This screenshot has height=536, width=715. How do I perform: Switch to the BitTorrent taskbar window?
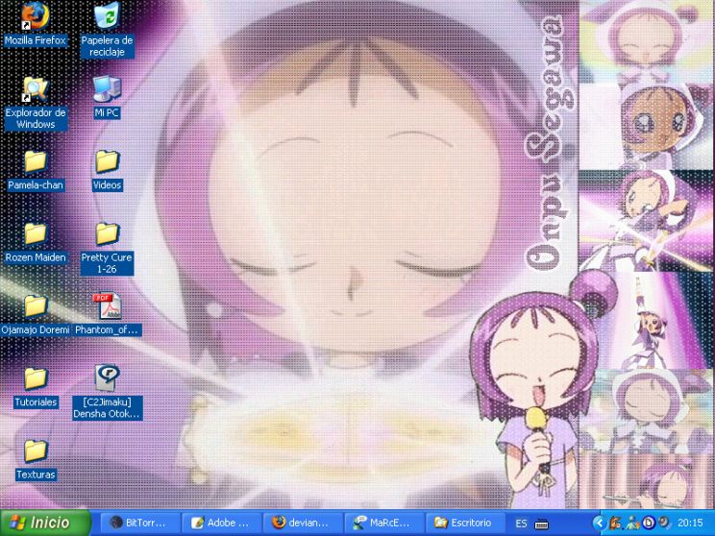coord(139,523)
